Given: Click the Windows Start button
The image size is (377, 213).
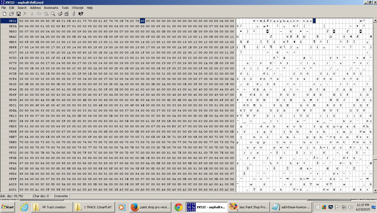Looking at the screenshot, I should (8, 207).
